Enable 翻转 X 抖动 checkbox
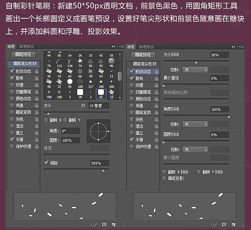 click(164, 172)
